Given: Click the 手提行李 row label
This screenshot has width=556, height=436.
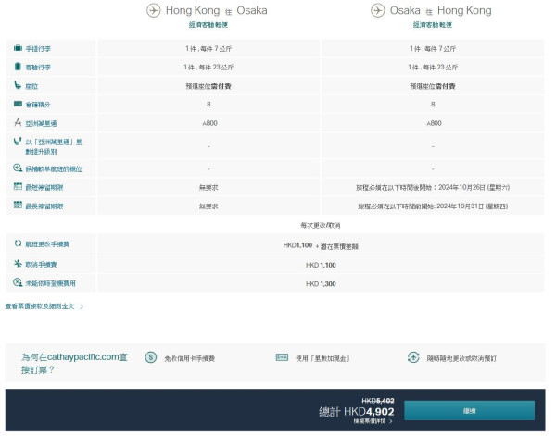Looking at the screenshot, I should (38, 49).
